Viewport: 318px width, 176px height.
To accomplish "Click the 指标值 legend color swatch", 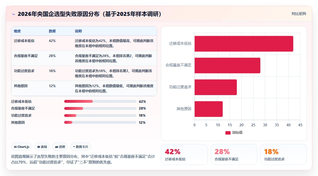I will point(228,133).
